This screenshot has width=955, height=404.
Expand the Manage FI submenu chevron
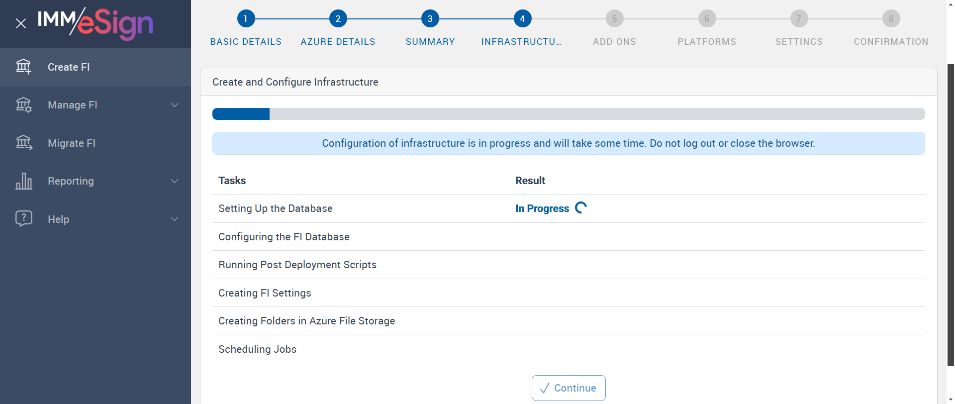pyautogui.click(x=175, y=105)
